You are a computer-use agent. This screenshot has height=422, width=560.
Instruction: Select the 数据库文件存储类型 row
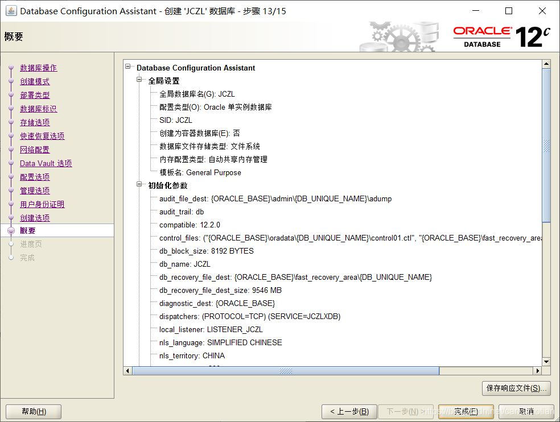coord(209,146)
